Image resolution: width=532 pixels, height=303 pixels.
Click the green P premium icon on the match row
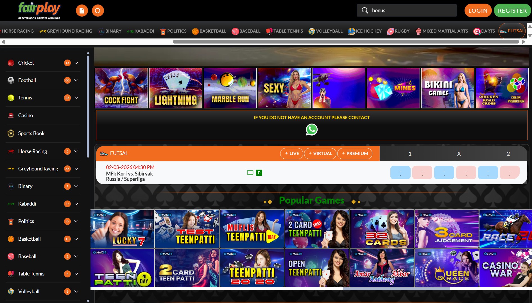[x=259, y=173]
